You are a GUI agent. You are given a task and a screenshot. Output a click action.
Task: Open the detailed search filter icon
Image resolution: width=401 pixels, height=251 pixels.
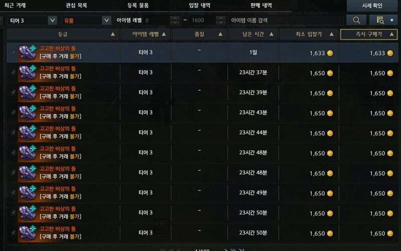pos(380,20)
